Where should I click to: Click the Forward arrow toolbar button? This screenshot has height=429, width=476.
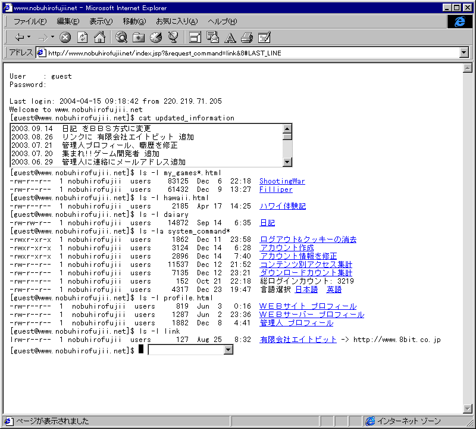click(x=43, y=38)
